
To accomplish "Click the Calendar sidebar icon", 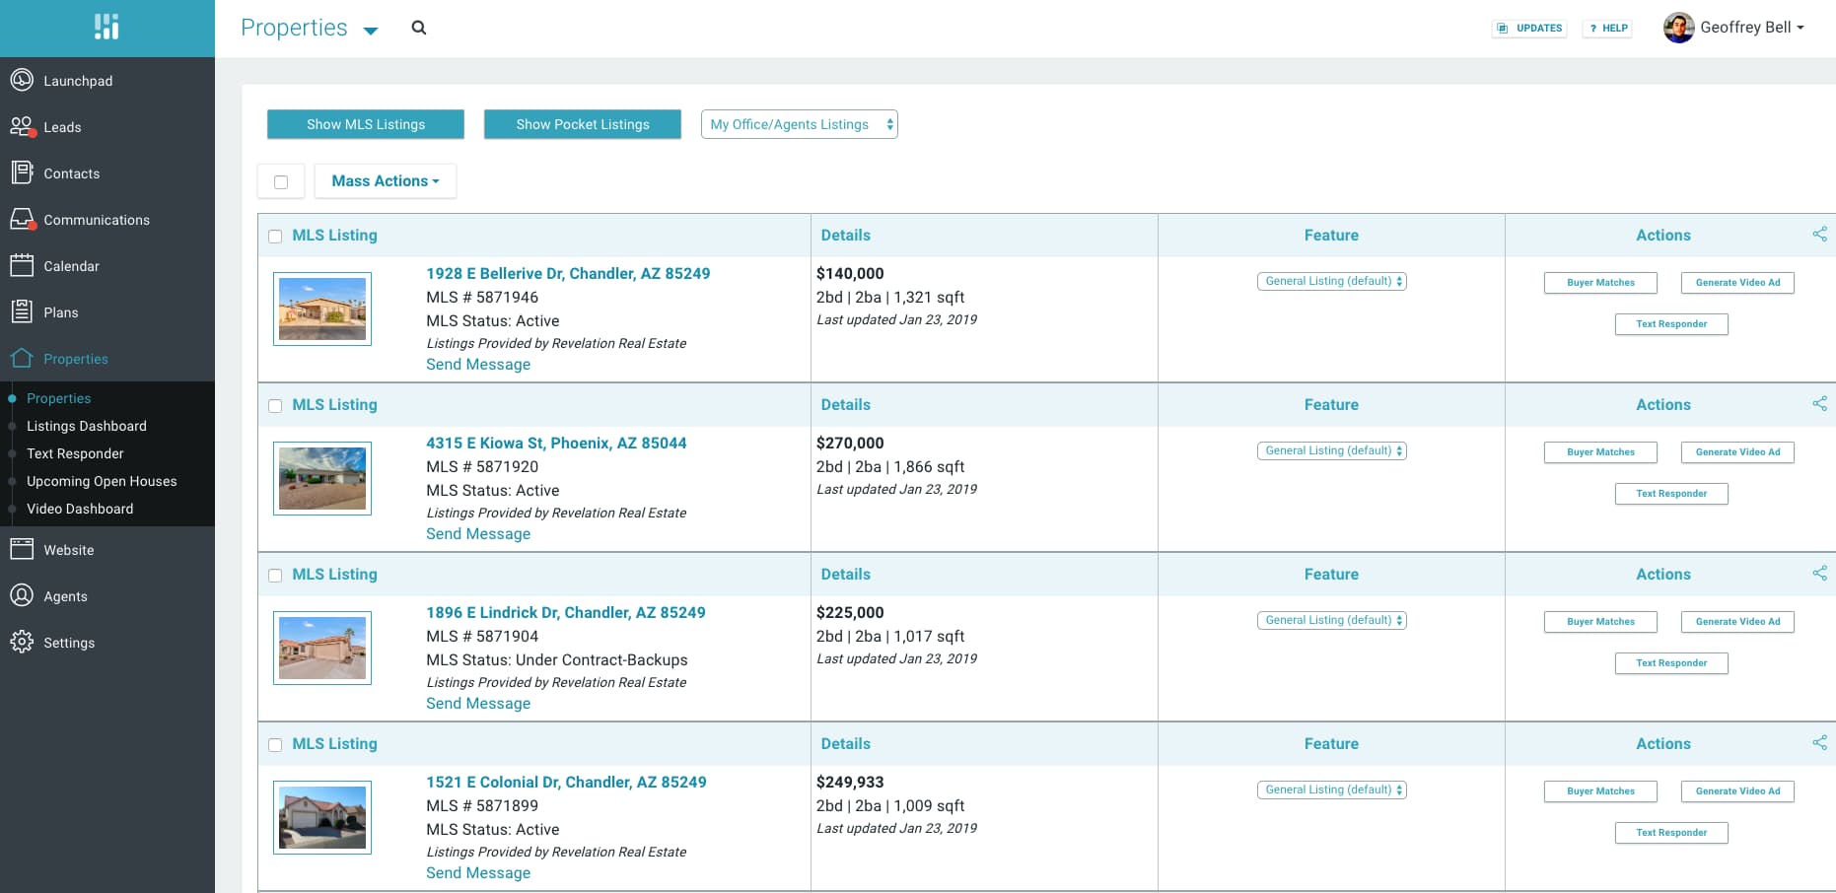I will 22,265.
